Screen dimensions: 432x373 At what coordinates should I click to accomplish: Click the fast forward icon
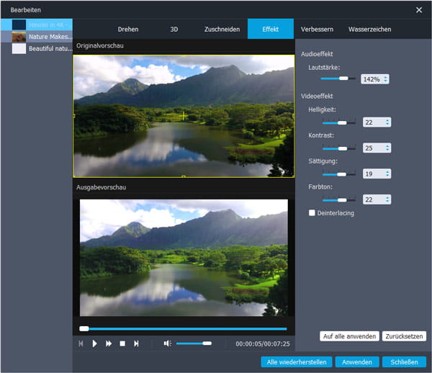point(109,343)
